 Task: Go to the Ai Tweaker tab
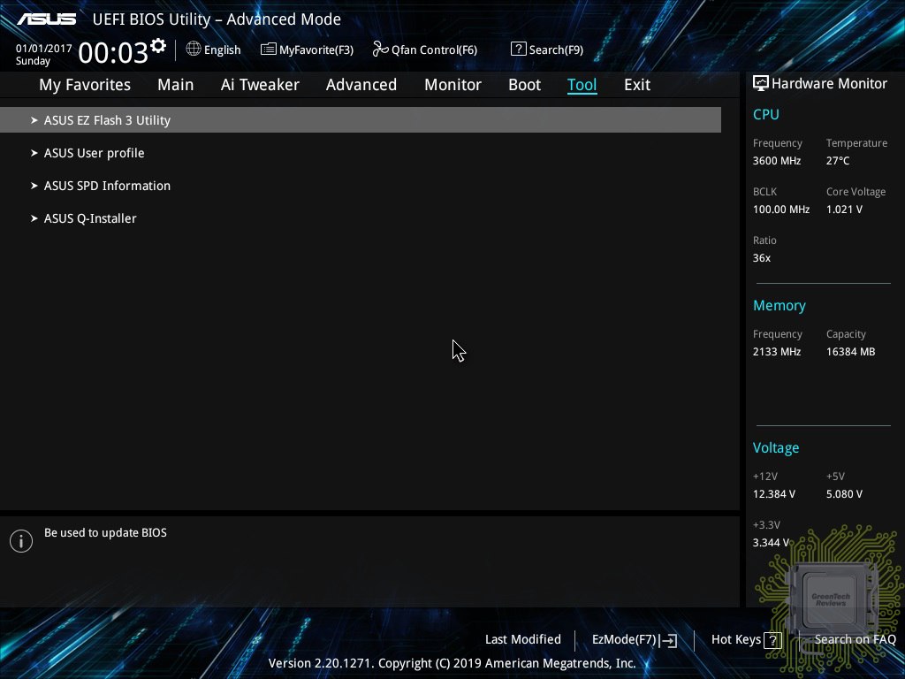tap(260, 85)
